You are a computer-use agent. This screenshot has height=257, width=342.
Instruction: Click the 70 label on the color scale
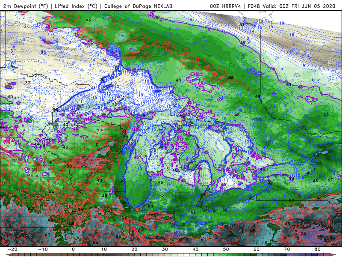[x=287, y=249]
